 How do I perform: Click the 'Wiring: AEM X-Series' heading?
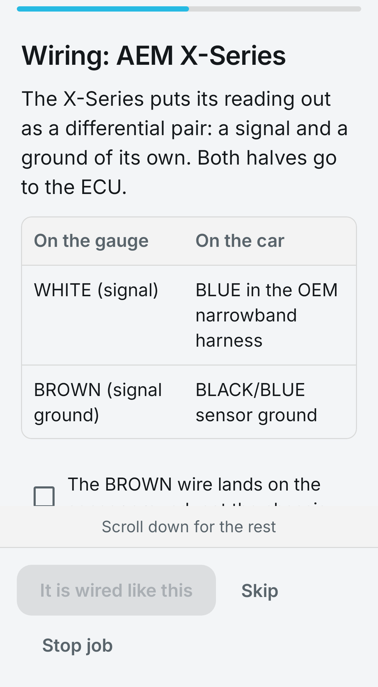(x=154, y=56)
